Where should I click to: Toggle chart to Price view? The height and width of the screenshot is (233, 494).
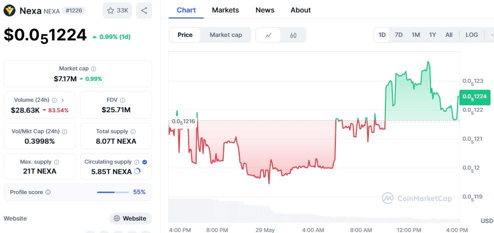185,35
